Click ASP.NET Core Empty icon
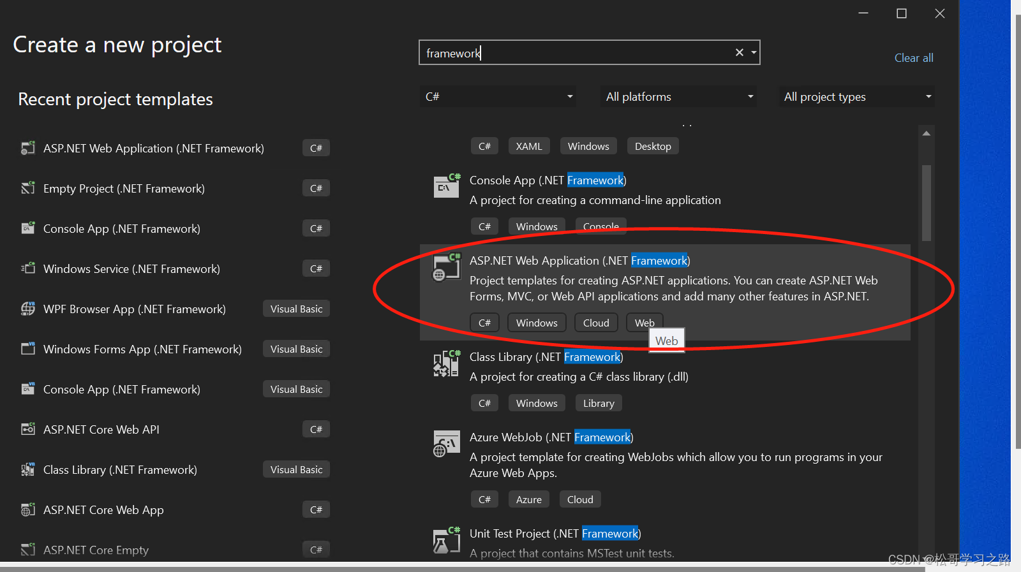 pyautogui.click(x=28, y=550)
